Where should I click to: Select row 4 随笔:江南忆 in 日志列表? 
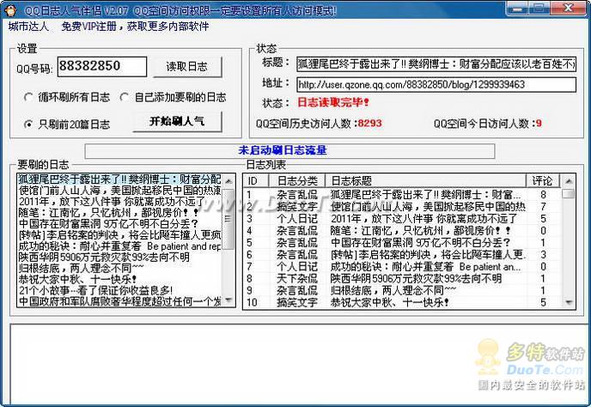click(403, 231)
